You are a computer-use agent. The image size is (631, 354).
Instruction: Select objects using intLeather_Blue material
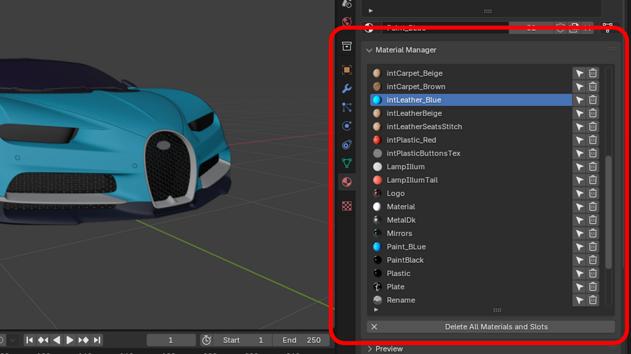[x=580, y=100]
